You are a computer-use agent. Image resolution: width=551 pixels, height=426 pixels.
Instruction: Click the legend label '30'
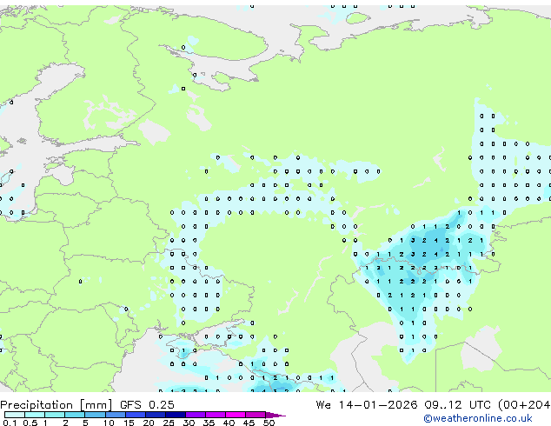tap(189, 423)
